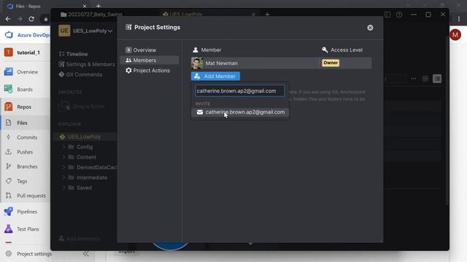Switch to the 20220727_Belly_Swing tab
Screen dimensions: 467x262
click(x=92, y=15)
